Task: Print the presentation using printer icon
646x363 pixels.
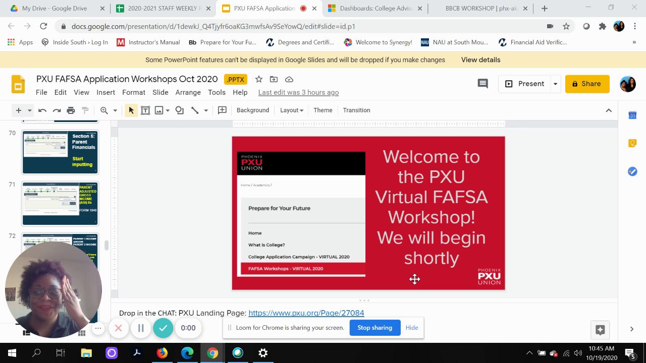Action: point(71,110)
